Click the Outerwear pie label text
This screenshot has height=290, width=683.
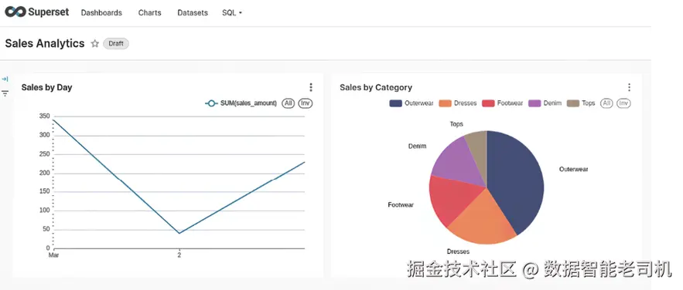click(574, 170)
